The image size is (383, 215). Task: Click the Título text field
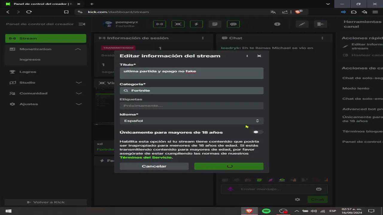(x=191, y=73)
